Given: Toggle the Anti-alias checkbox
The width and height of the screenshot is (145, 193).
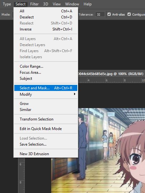Looking at the screenshot, I should click(x=109, y=14).
